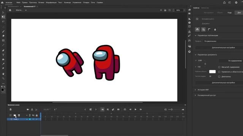Select the Zoom magnifier tool
This screenshot has width=243, height=136.
(x=3, y=78)
